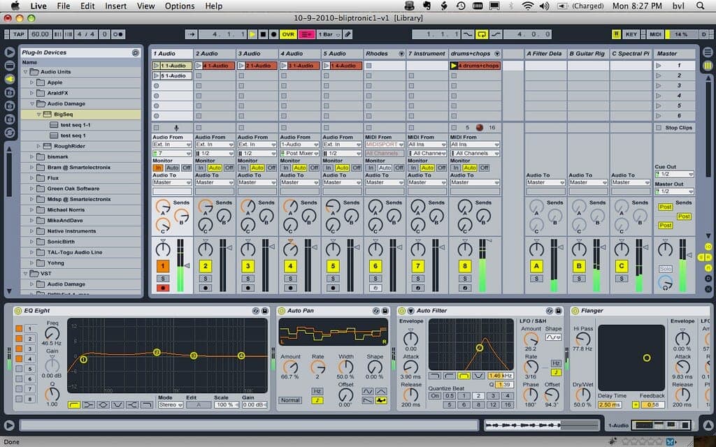The image size is (716, 447).
Task: Set track 1 Audio monitor to Auto
Action: 172,168
